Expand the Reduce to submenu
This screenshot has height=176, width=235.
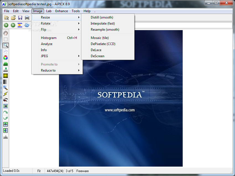coord(57,70)
